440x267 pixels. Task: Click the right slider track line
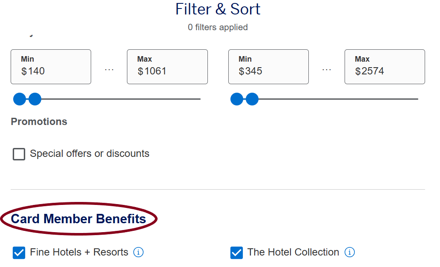point(341,99)
